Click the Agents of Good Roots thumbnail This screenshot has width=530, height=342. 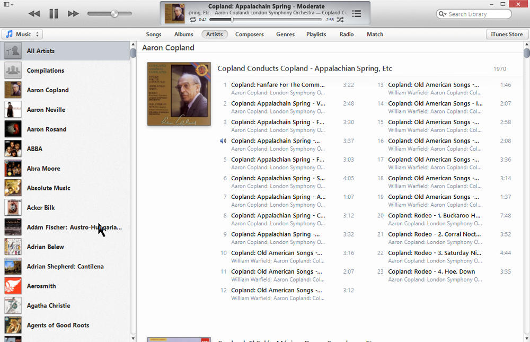(13, 326)
